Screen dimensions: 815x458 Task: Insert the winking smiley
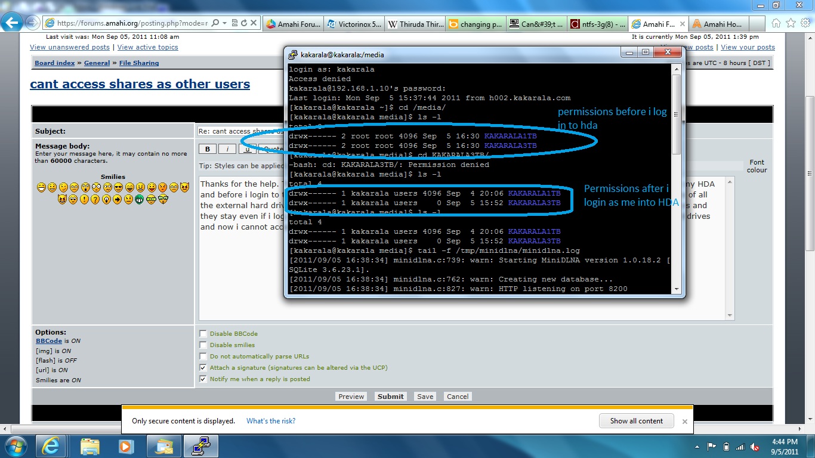[x=63, y=188]
